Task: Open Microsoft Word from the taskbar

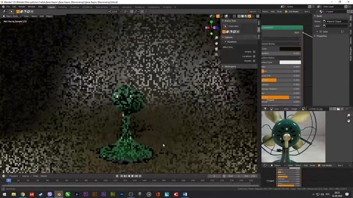Action: [x=185, y=194]
